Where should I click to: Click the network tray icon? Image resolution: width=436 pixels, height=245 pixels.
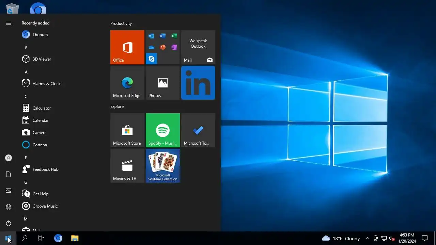[384, 238]
